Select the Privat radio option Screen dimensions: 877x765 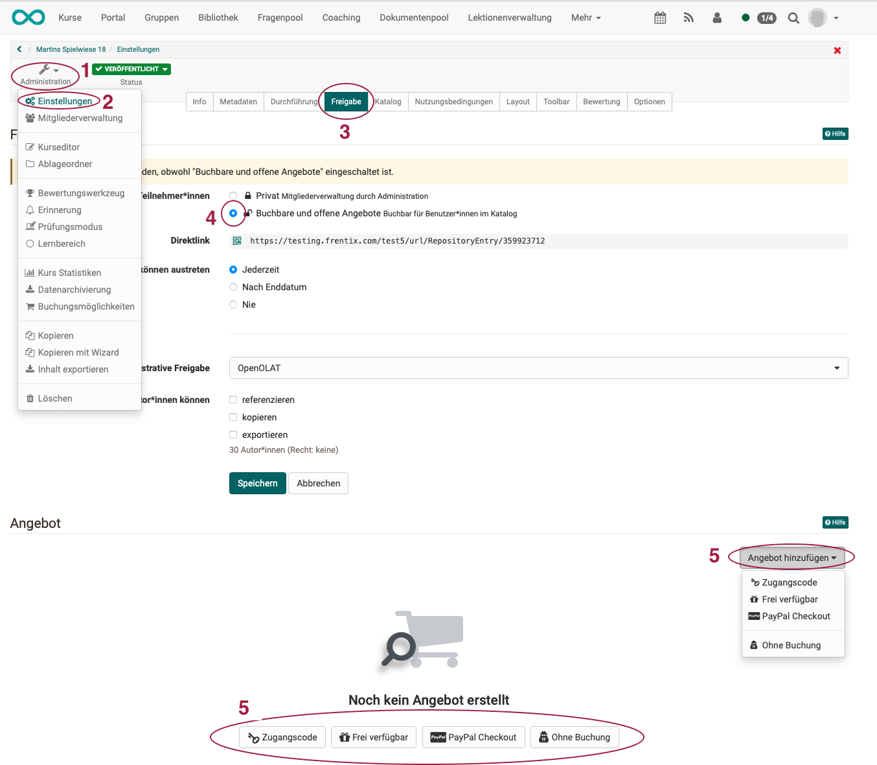coord(233,196)
